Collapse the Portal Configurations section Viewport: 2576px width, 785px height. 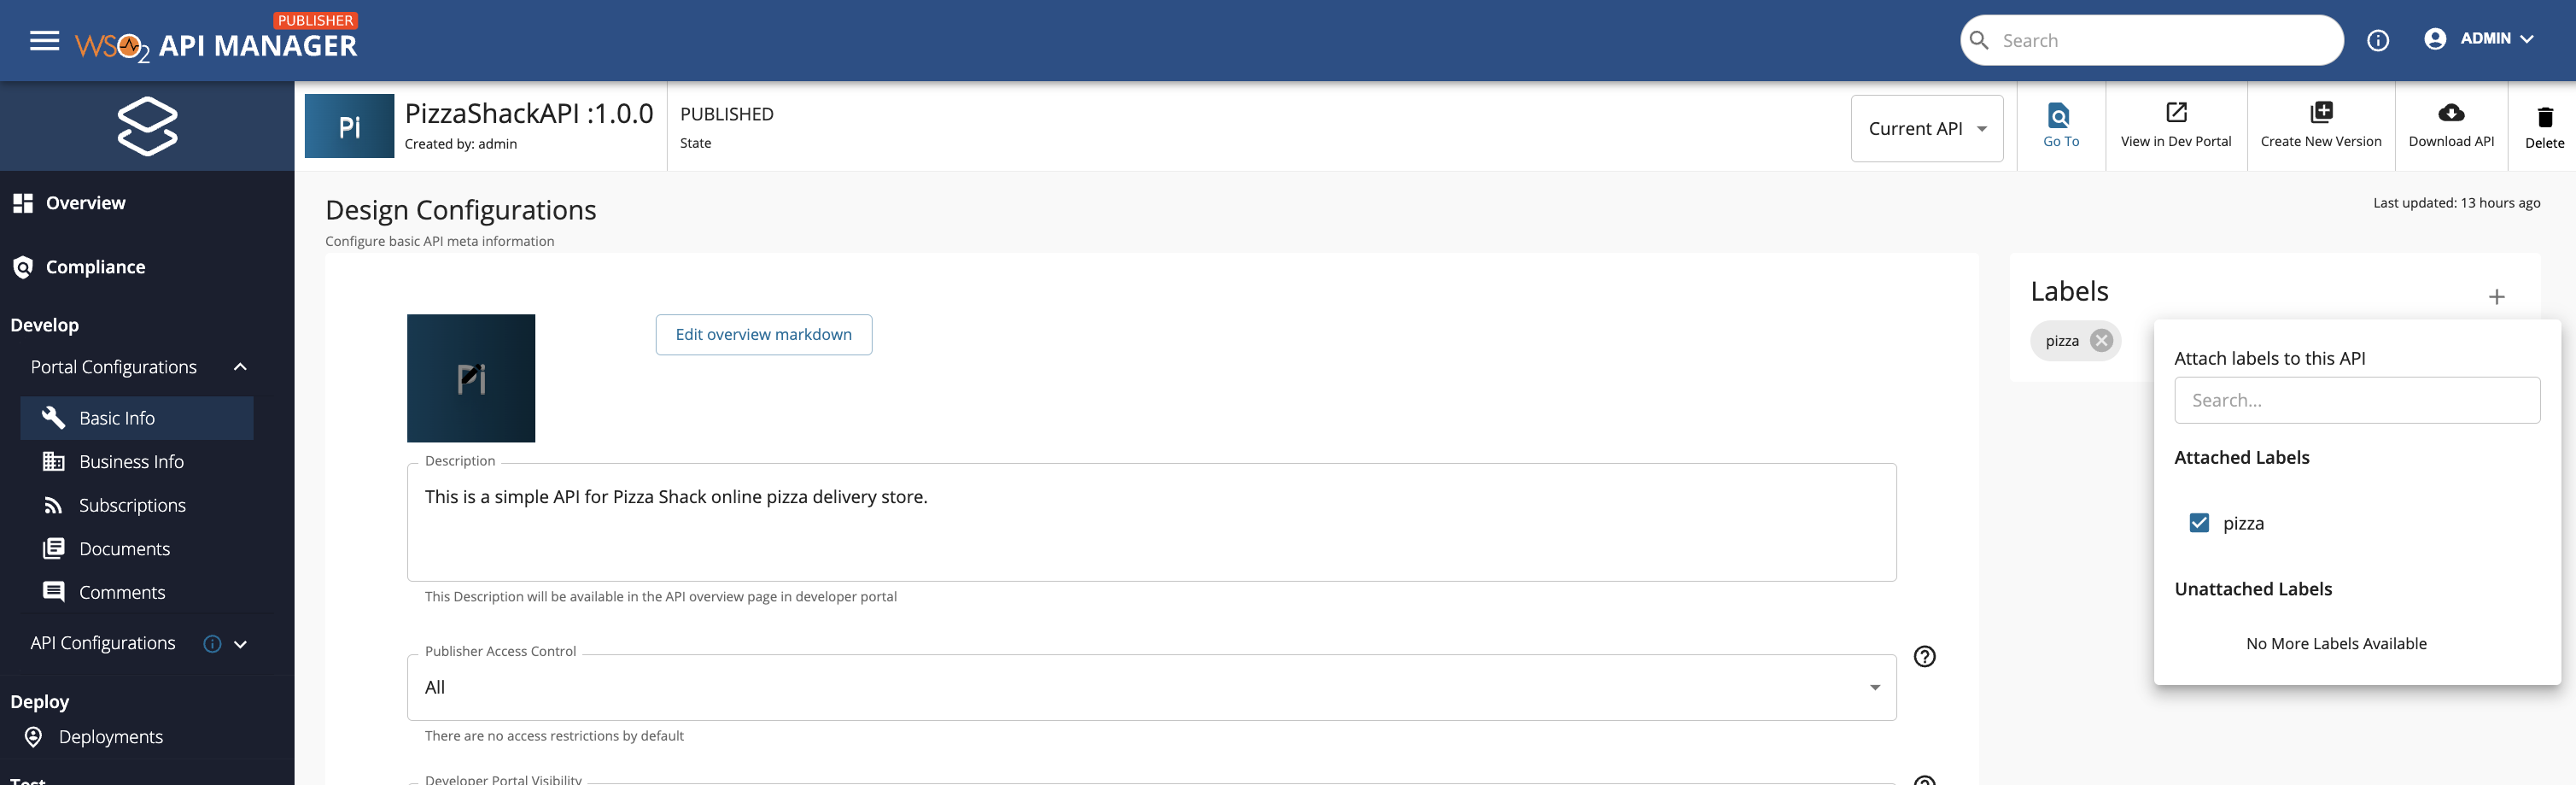point(240,367)
